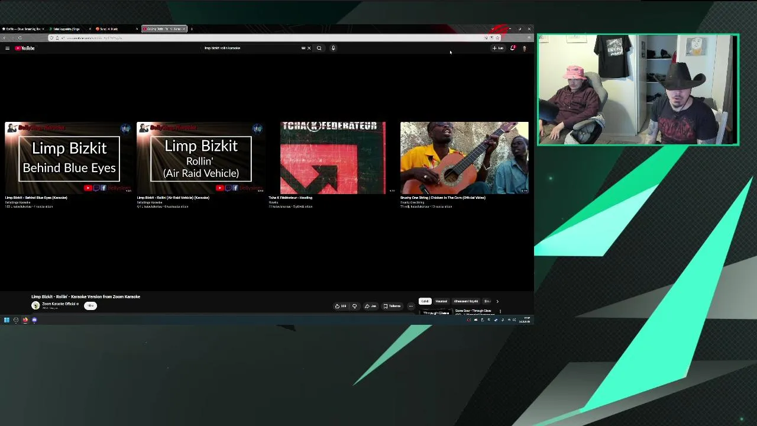Switch to the Sekai karaoke Singa tab
The height and width of the screenshot is (426, 757).
[x=70, y=29]
